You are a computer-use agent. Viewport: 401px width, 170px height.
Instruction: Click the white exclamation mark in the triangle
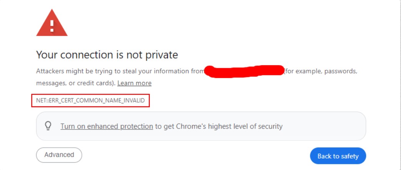(52, 26)
